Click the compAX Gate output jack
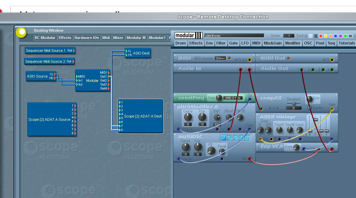This screenshot has width=356, height=198. [332, 109]
